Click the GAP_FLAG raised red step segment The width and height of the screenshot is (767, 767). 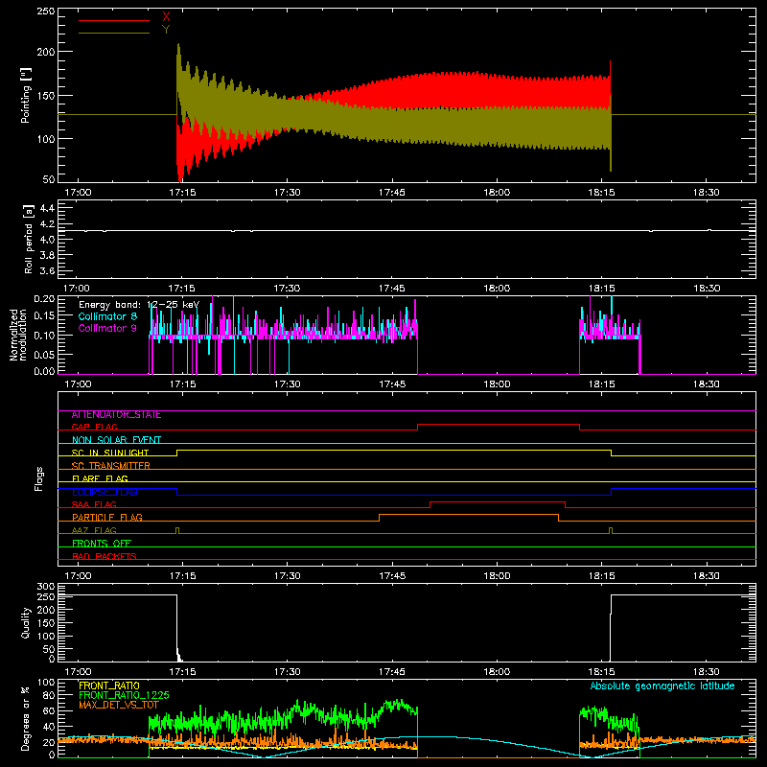(x=499, y=425)
